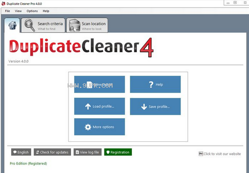
Task: Click the Save profile tile
Action: point(155,106)
